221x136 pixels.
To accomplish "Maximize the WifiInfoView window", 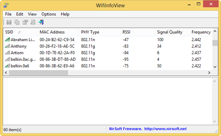I will pos(199,4).
